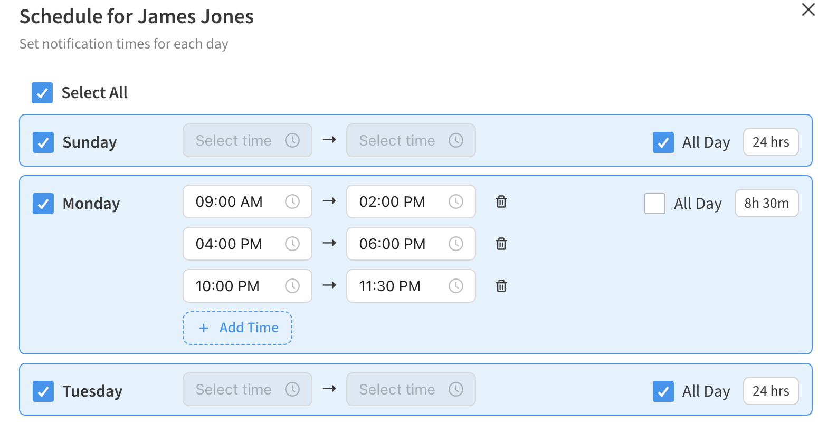Click Monday's 8h 30m duration badge

coord(767,203)
